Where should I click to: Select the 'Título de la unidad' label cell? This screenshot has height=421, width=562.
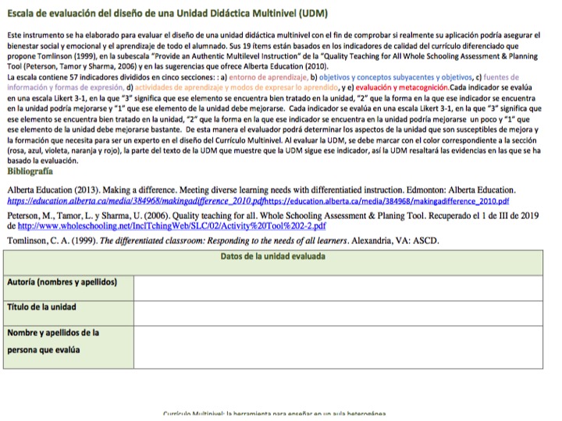point(69,308)
